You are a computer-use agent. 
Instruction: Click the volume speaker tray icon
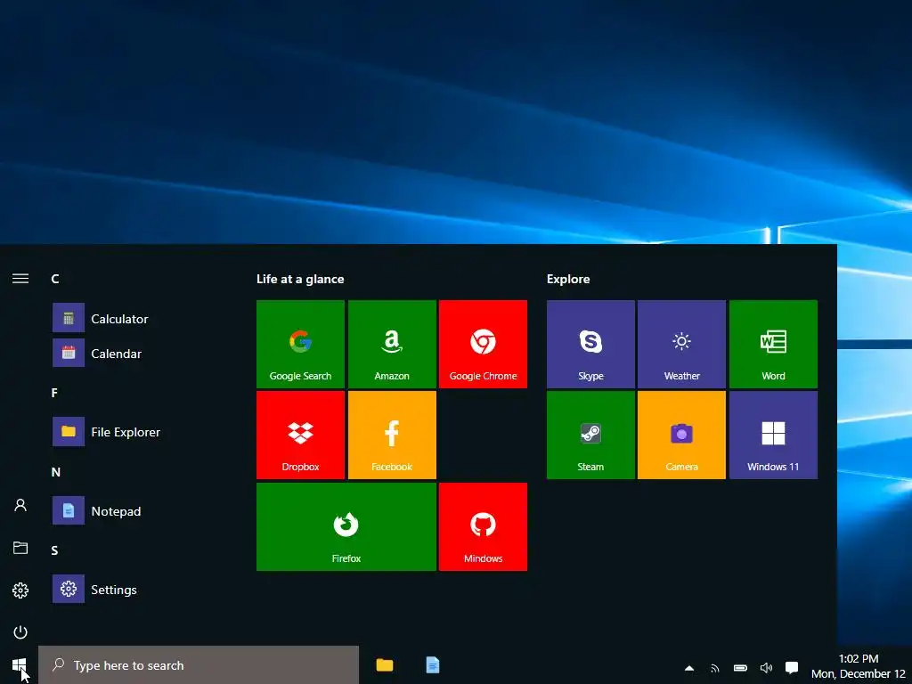[766, 668]
